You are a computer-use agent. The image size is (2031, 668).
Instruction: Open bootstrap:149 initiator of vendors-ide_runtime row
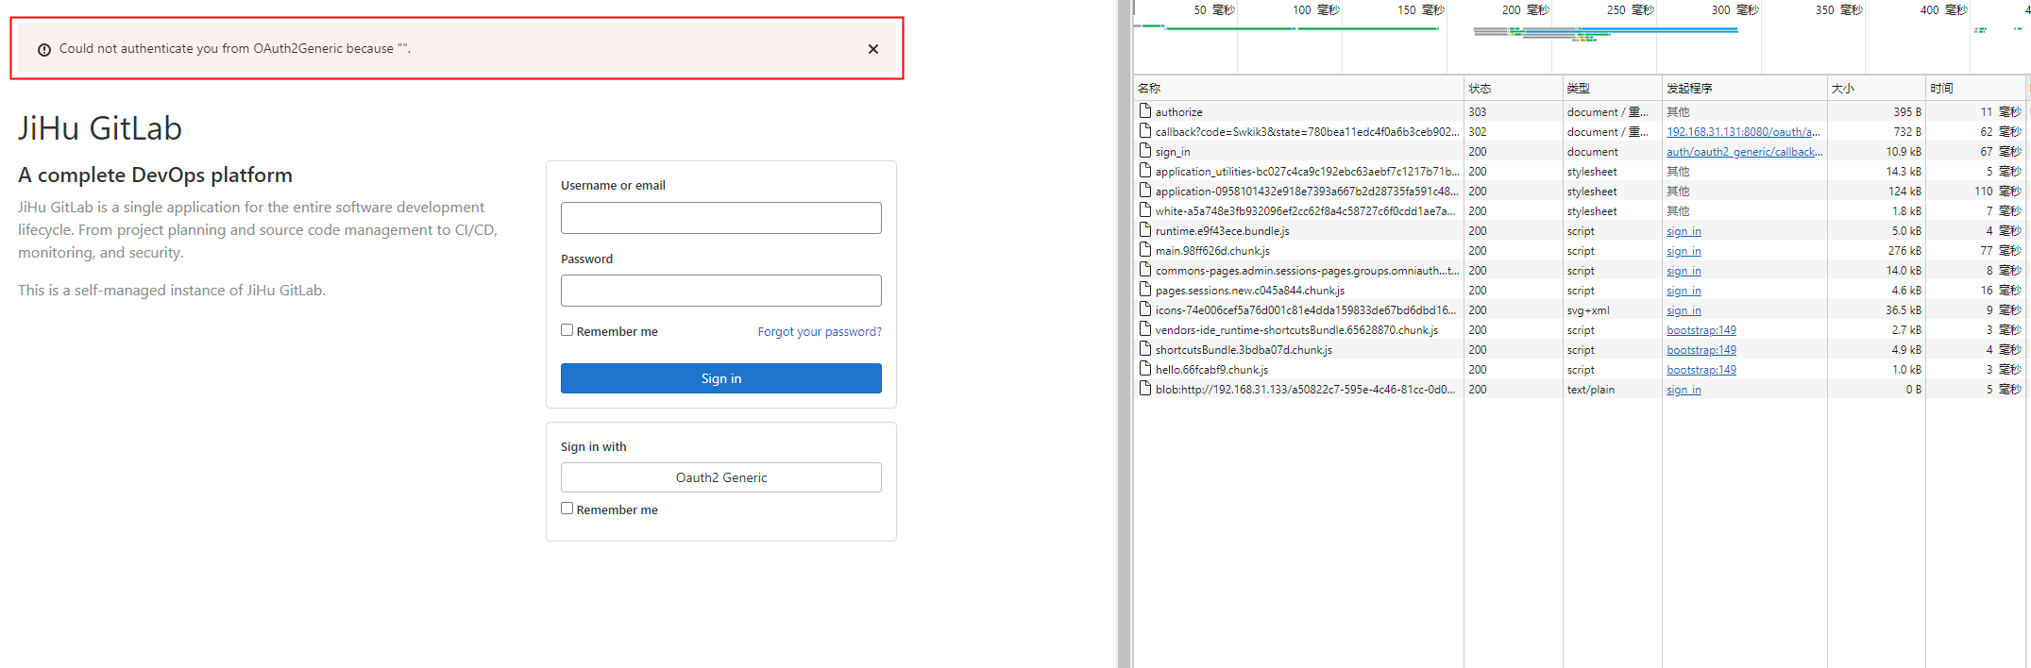click(1701, 330)
